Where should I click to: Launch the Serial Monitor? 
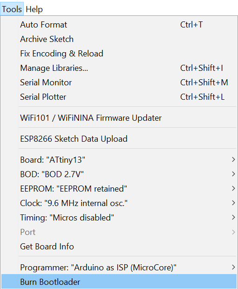click(x=119, y=83)
